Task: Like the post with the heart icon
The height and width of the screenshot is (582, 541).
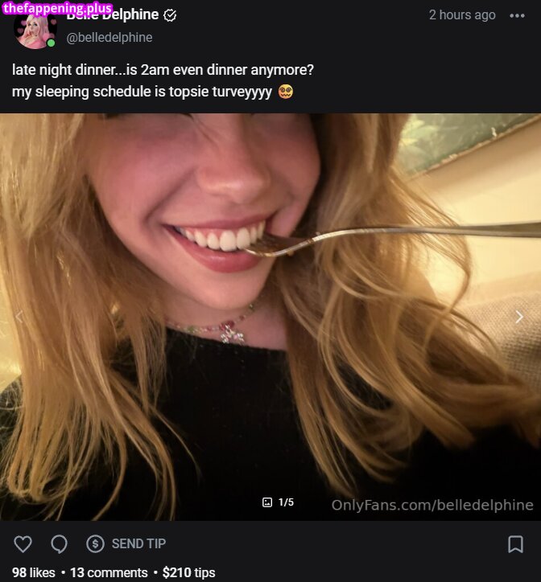Action: pyautogui.click(x=23, y=544)
